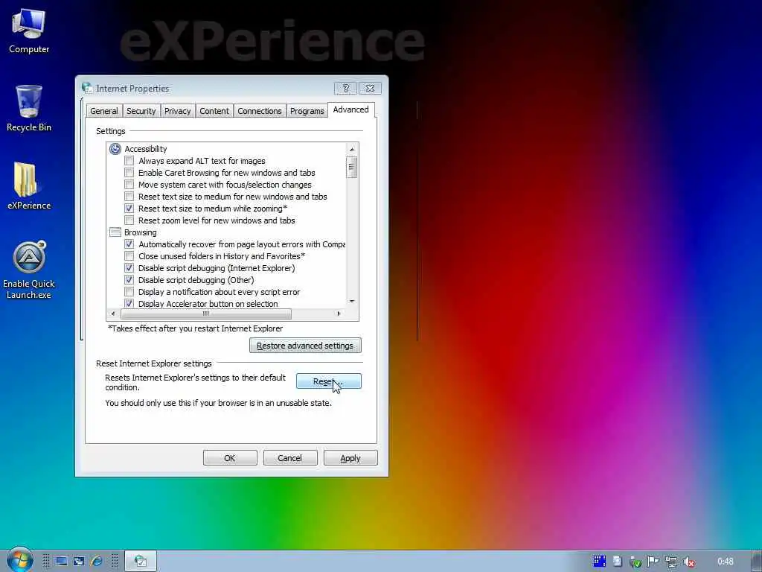Check Move system caret with focus/selection changes
This screenshot has height=572, width=762.
point(129,185)
